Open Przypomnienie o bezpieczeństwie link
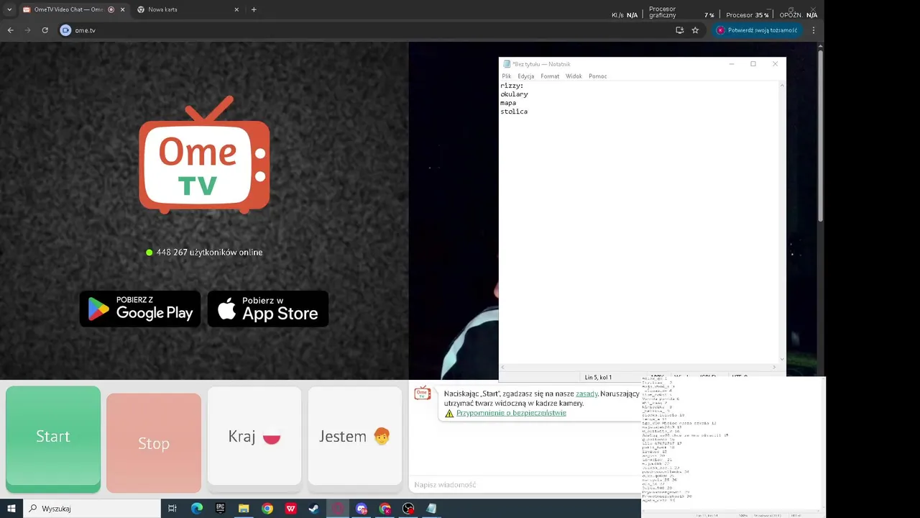The width and height of the screenshot is (920, 518). coord(511,413)
